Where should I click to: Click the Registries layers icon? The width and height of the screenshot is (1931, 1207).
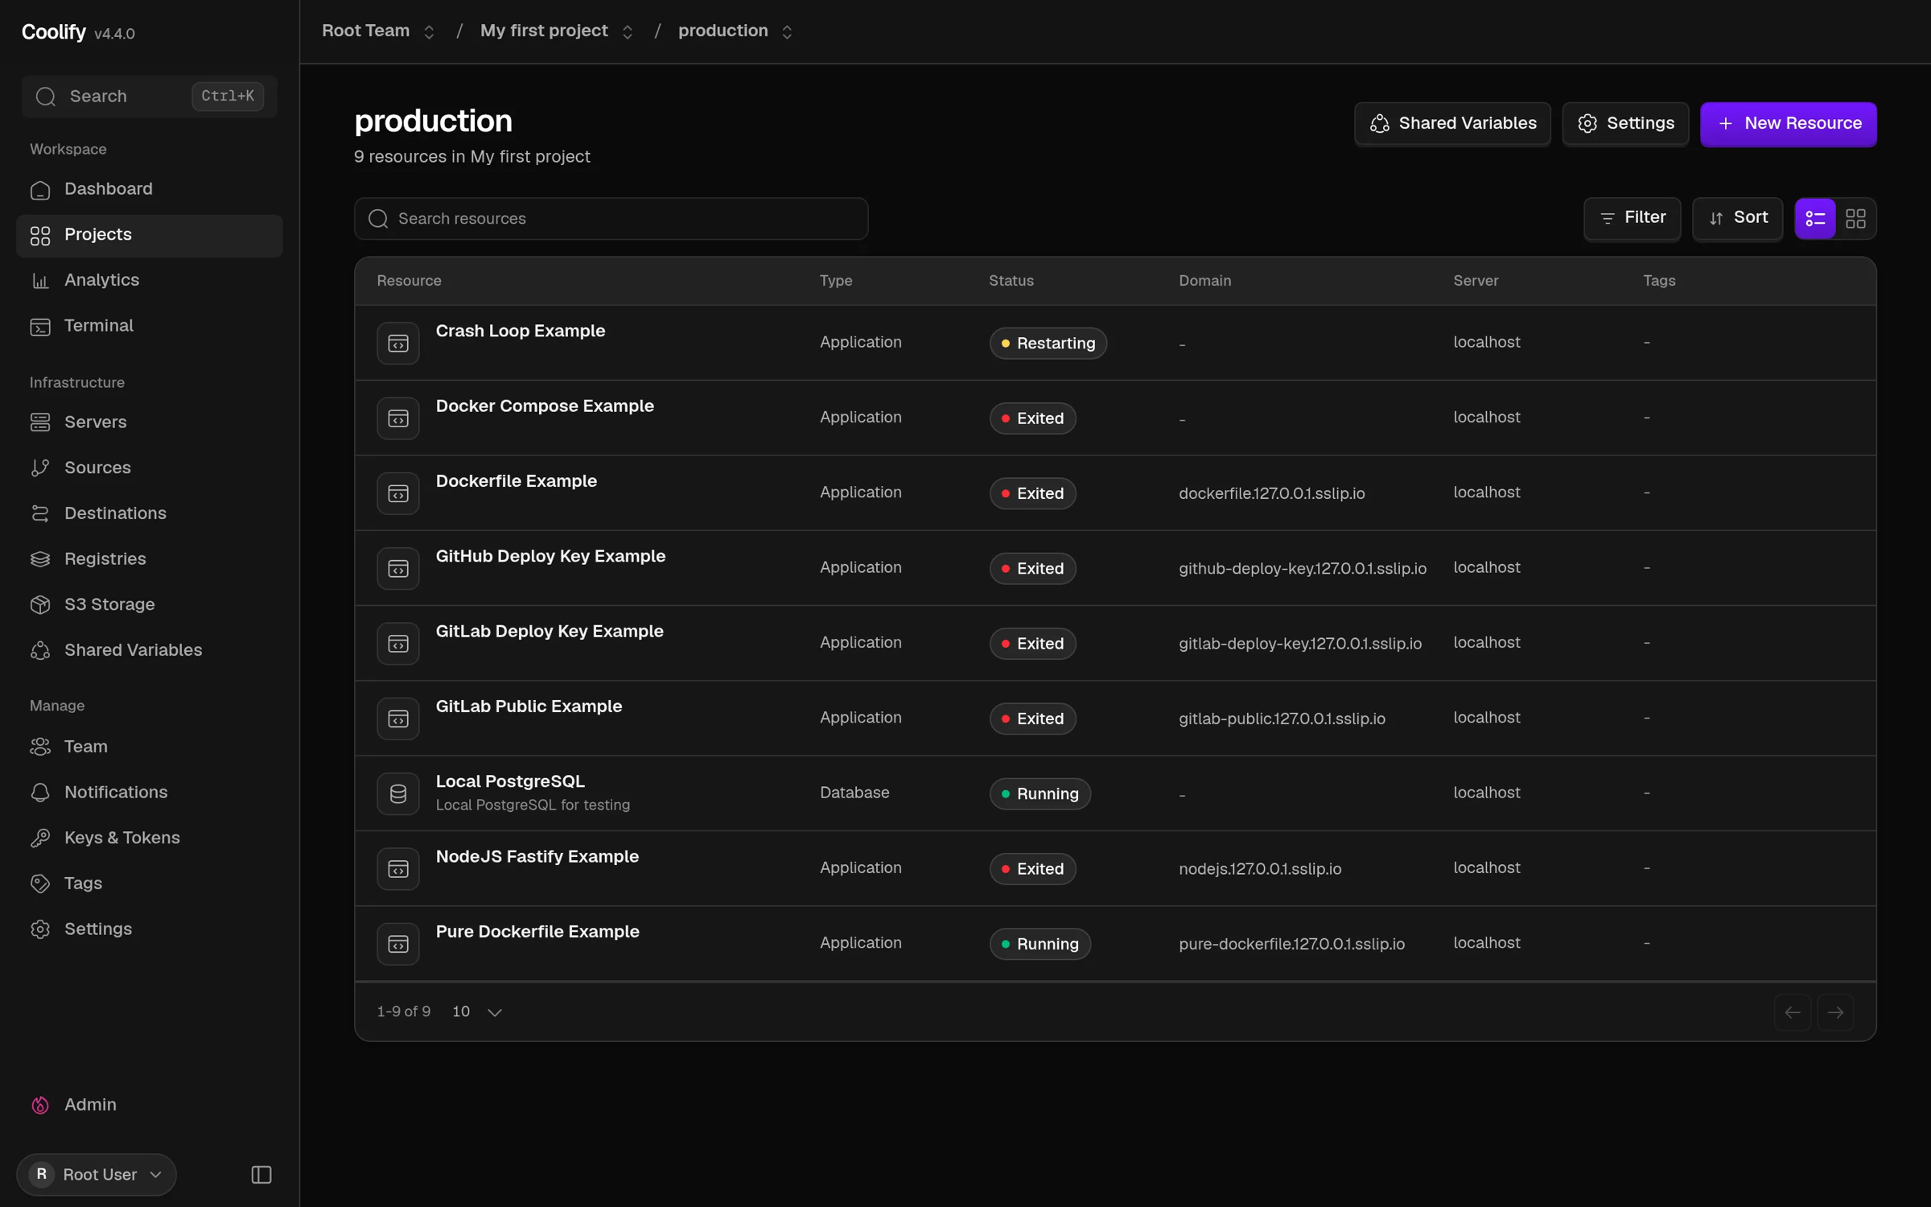pyautogui.click(x=40, y=559)
